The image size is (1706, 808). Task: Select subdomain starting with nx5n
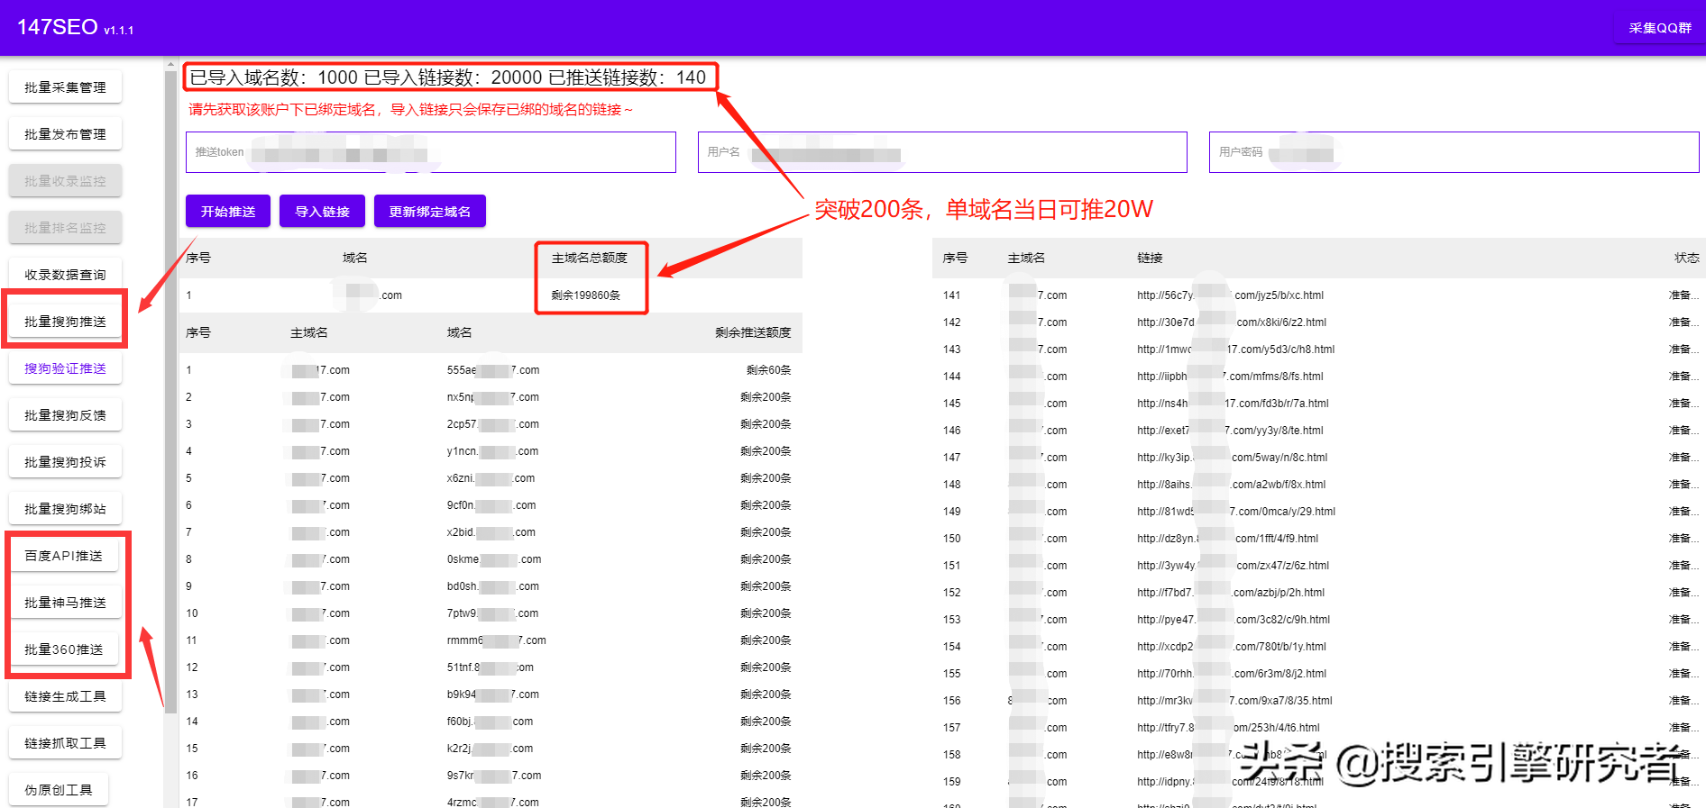pyautogui.click(x=493, y=397)
